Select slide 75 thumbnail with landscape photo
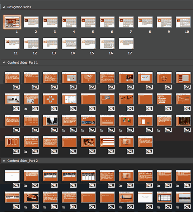Screen dimensions: 193x212 coord(183,197)
